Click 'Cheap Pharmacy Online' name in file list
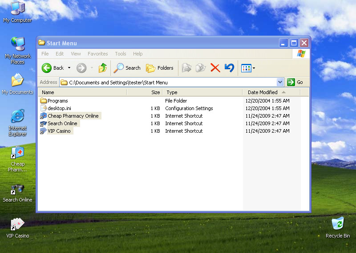This screenshot has width=356, height=253. 73,116
